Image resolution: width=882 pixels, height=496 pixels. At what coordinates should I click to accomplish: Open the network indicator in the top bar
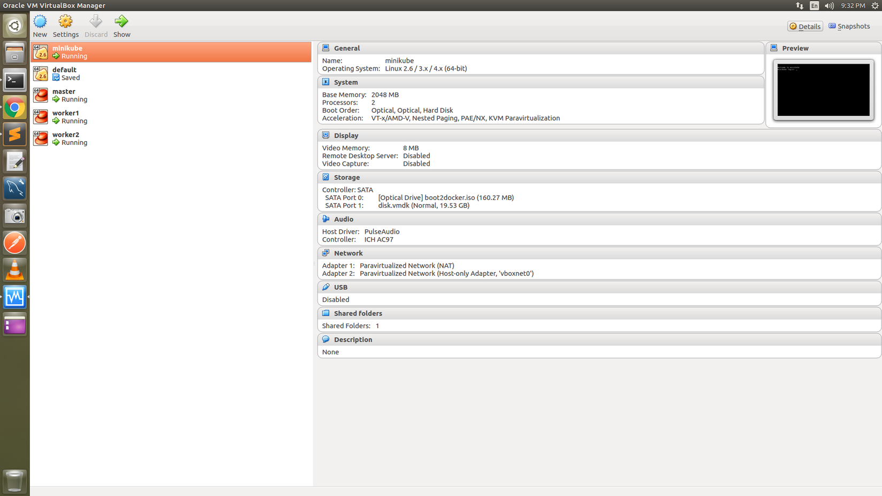pos(800,5)
